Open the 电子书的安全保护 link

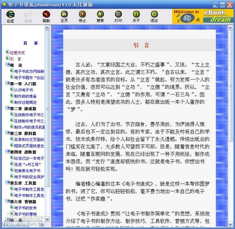click(x=29, y=177)
